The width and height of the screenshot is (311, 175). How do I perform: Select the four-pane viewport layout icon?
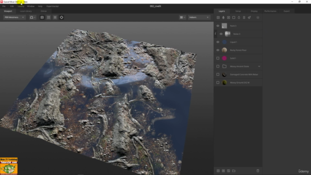[49, 17]
